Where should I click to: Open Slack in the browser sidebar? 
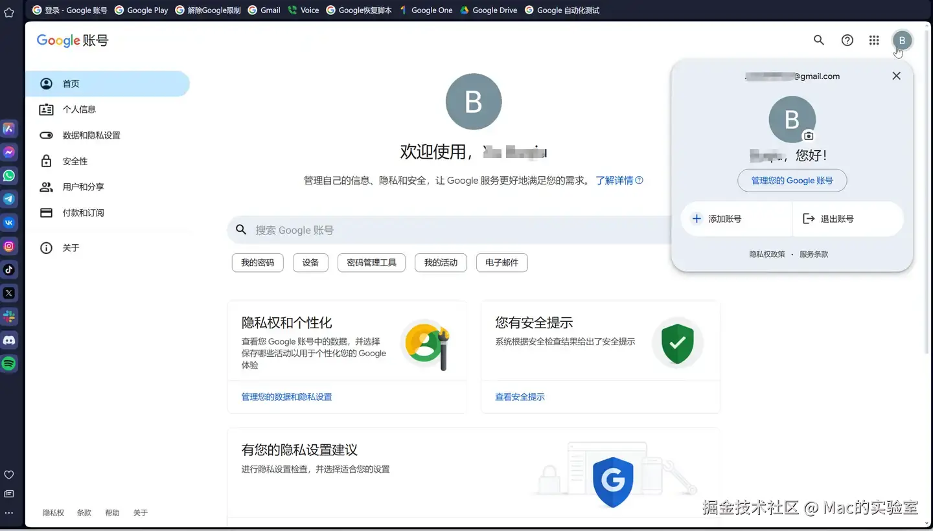coord(9,317)
